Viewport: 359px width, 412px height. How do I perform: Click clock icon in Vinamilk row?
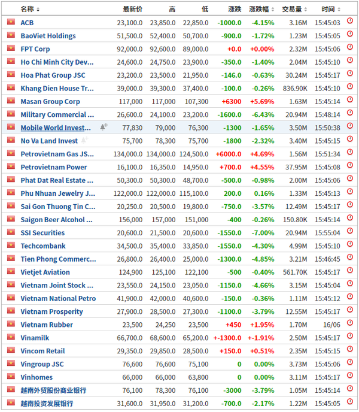pyautogui.click(x=350, y=336)
